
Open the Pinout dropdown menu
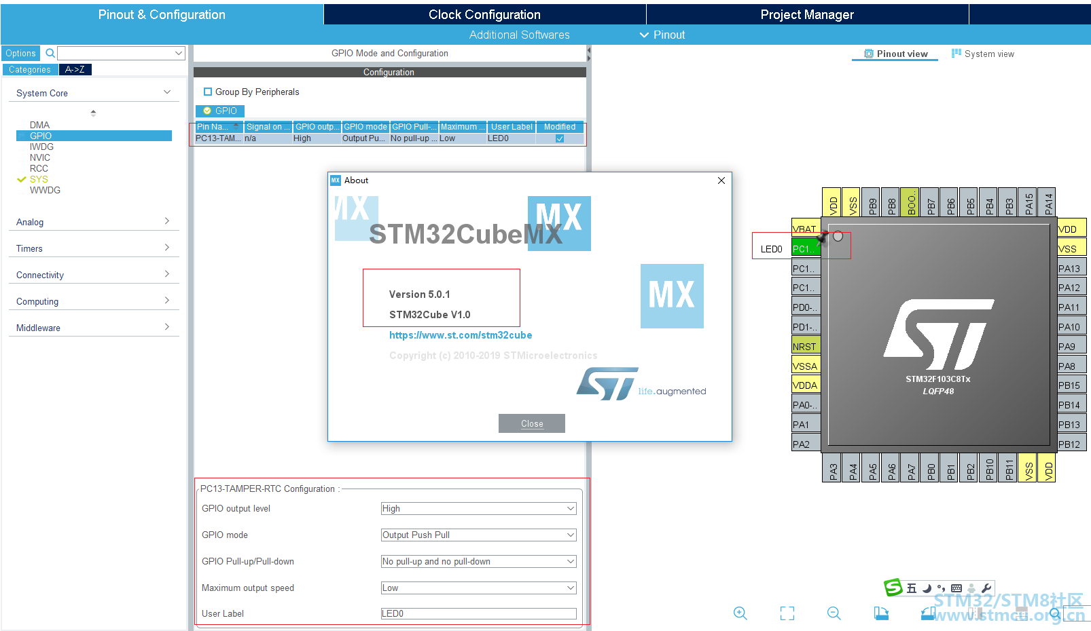pos(662,35)
